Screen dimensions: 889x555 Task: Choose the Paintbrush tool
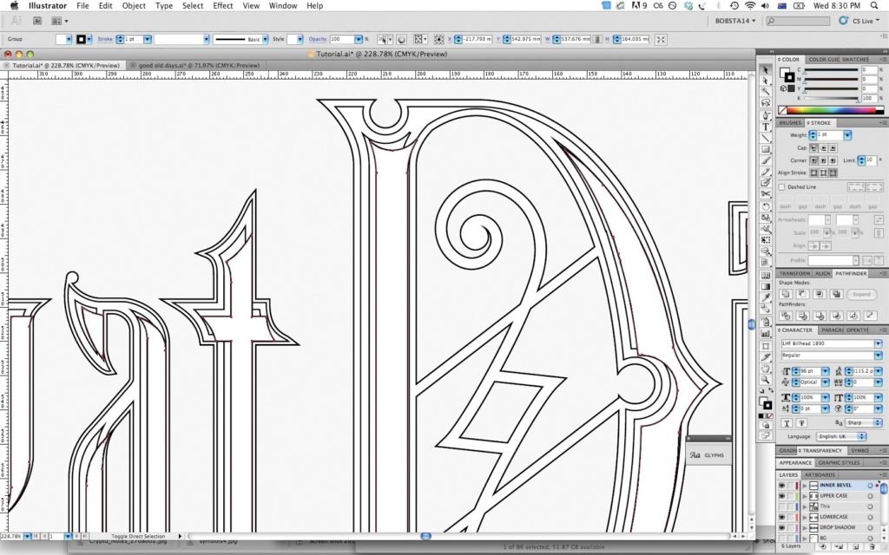(x=766, y=160)
